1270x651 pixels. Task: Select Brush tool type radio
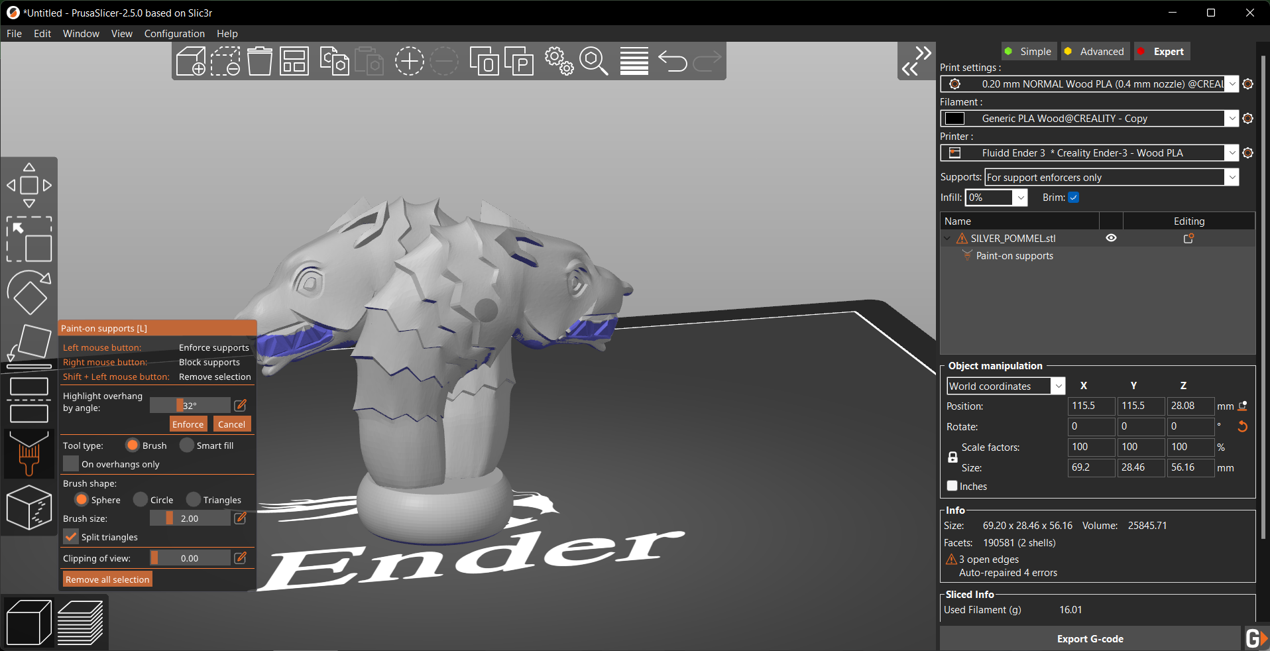click(x=133, y=445)
